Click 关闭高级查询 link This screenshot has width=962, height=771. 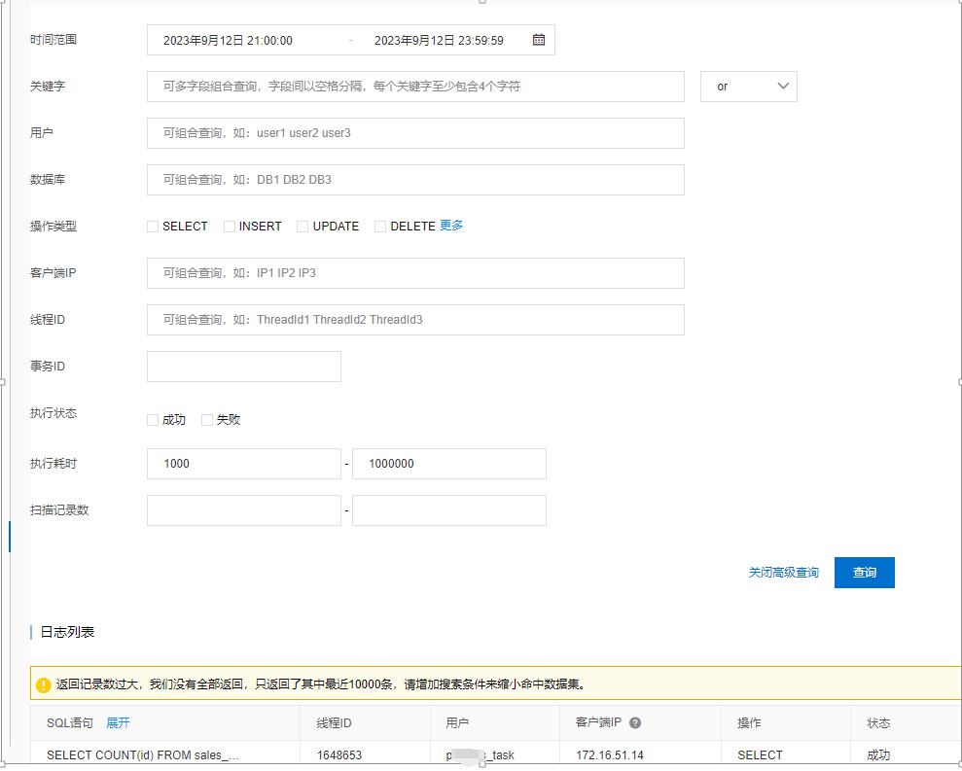[x=783, y=573]
